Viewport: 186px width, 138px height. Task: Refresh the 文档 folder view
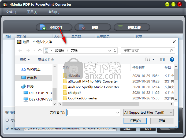click(115, 51)
